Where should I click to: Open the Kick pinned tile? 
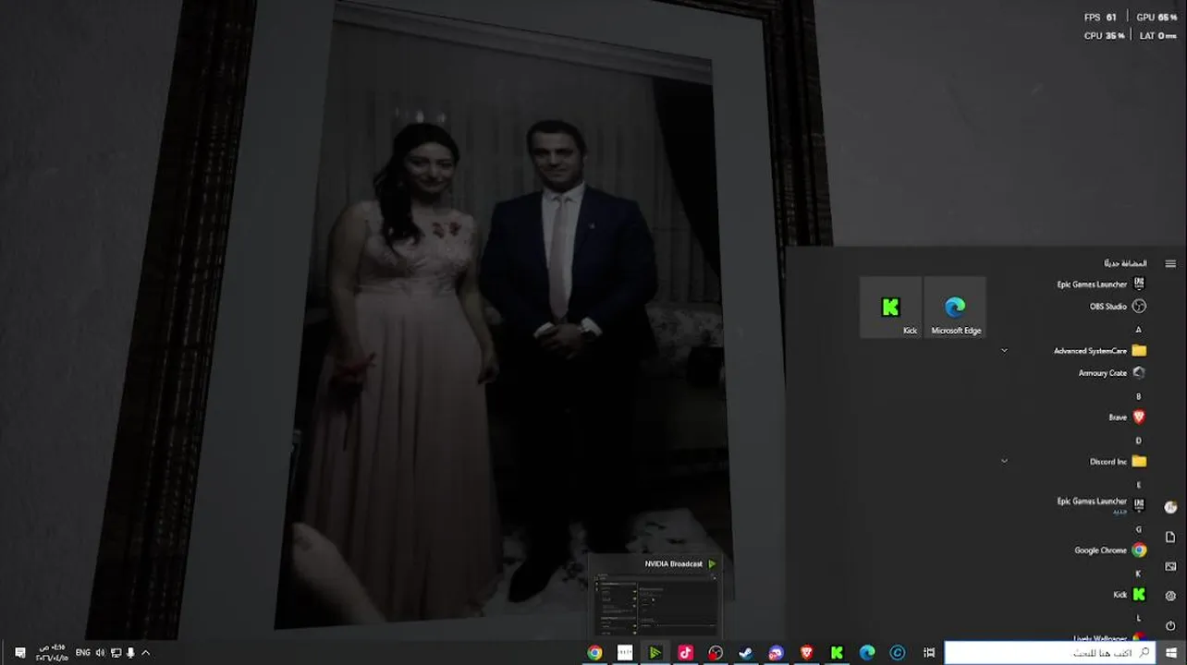pos(891,308)
